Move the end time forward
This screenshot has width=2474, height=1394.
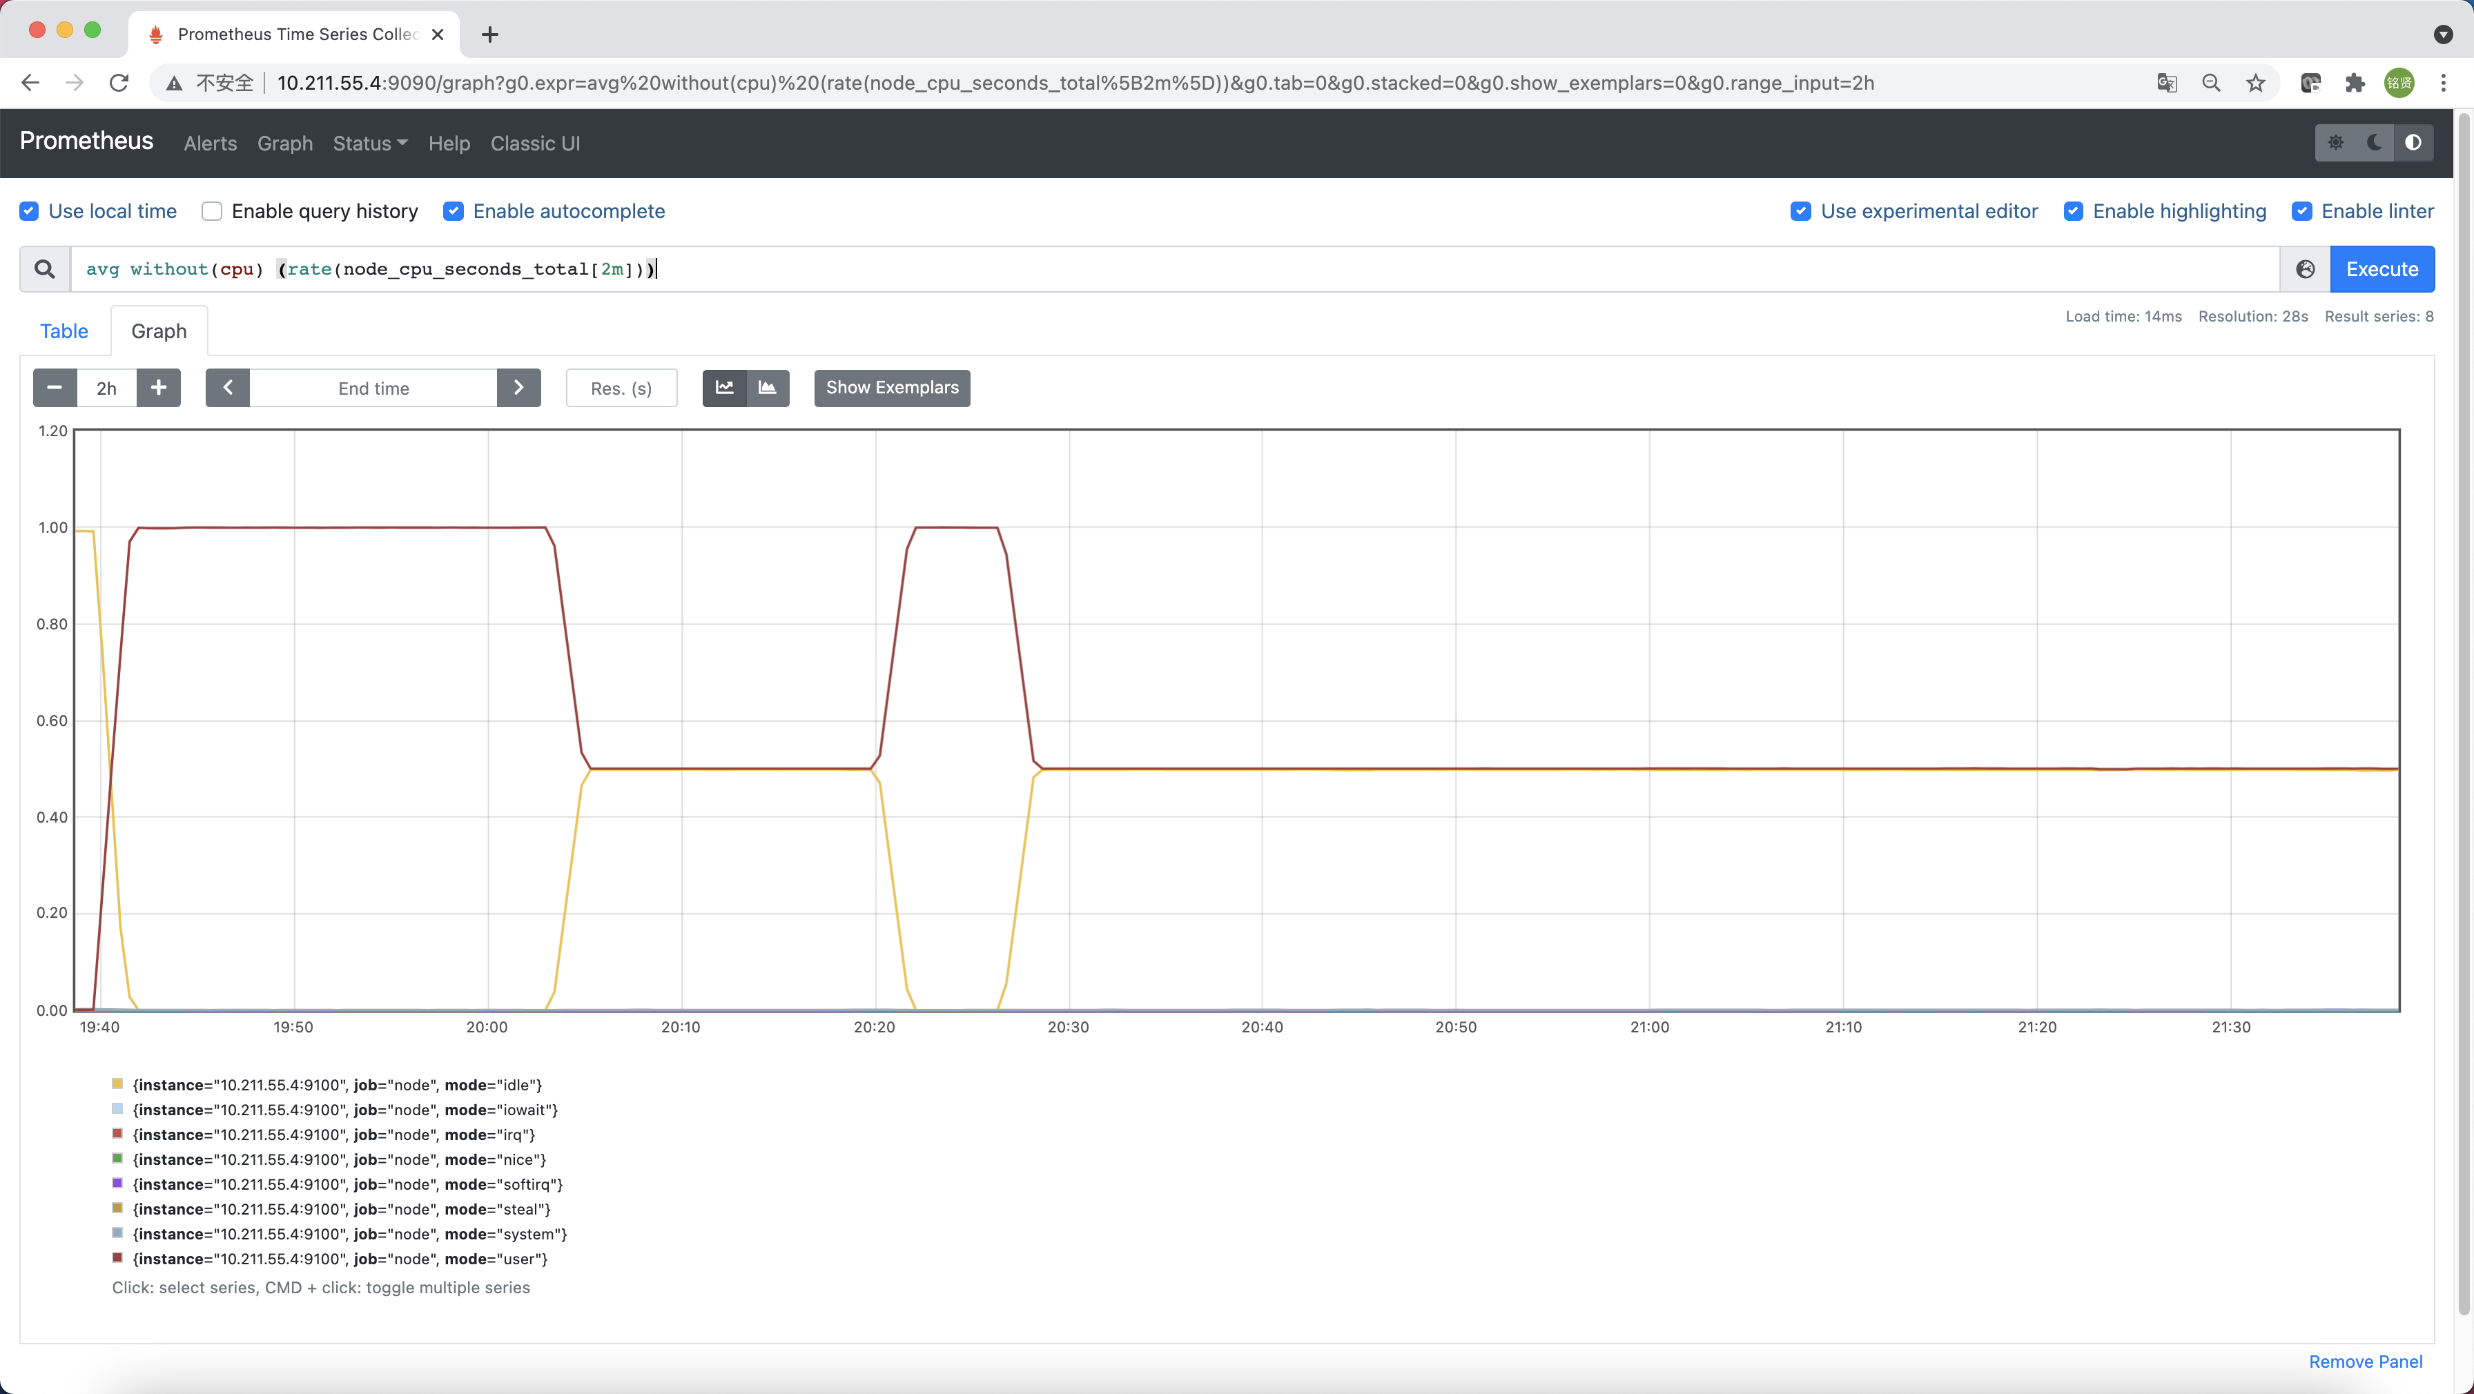point(518,388)
